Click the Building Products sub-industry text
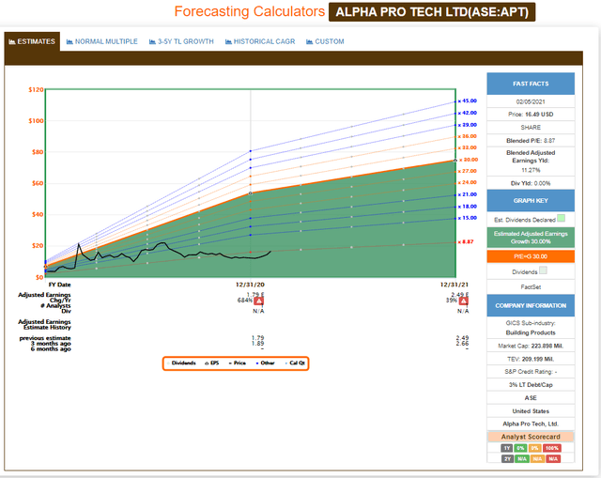This screenshot has width=601, height=478. (531, 332)
